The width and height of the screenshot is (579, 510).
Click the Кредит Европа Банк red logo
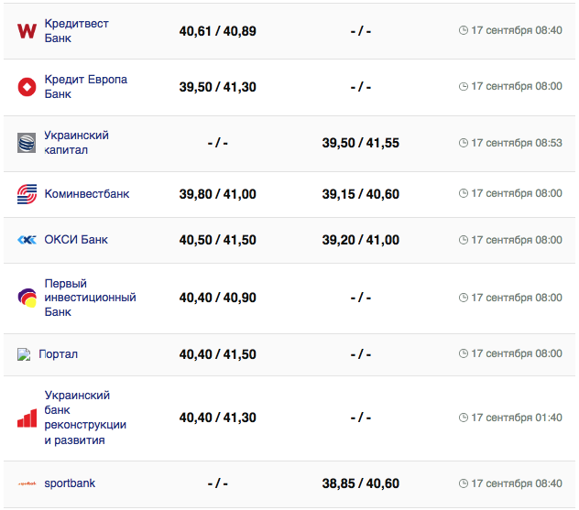pos(27,87)
